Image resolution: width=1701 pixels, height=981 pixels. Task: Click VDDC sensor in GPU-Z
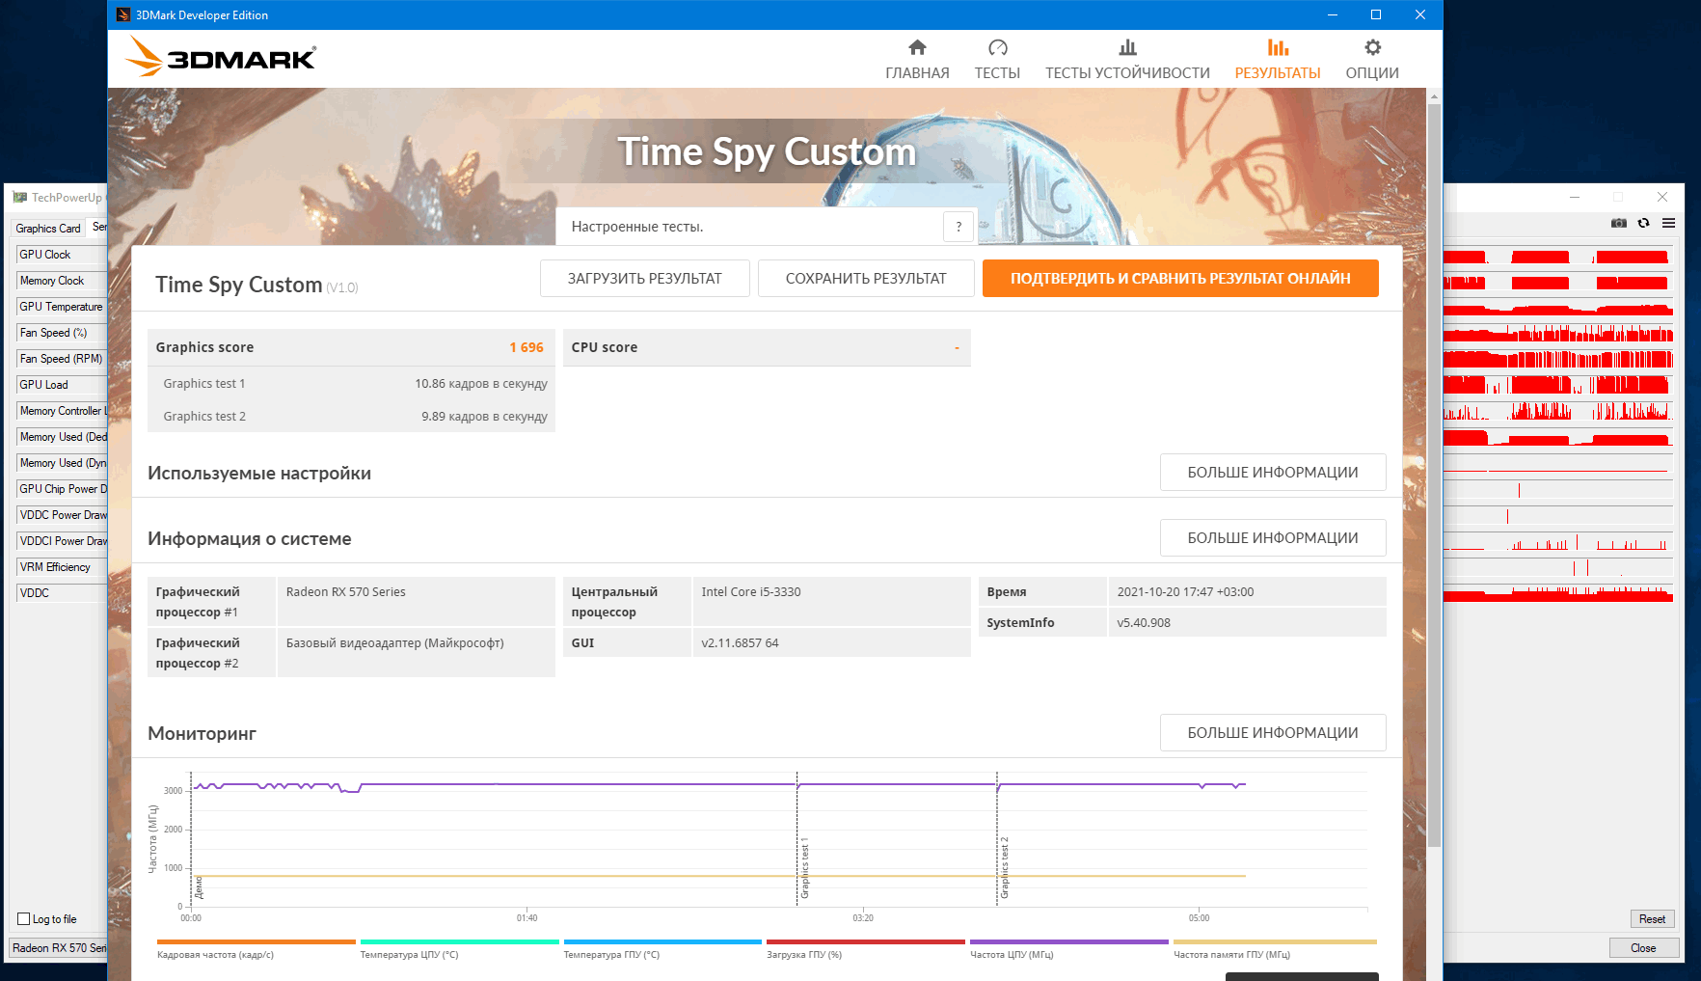pos(62,593)
